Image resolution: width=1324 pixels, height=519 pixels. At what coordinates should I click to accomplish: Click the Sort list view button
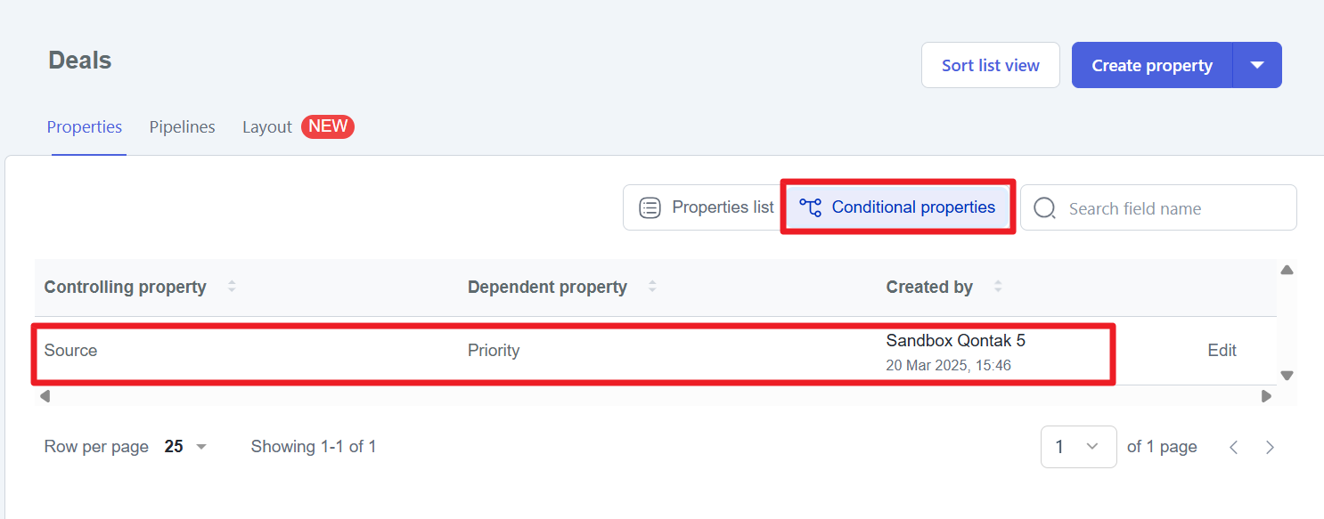click(x=990, y=64)
